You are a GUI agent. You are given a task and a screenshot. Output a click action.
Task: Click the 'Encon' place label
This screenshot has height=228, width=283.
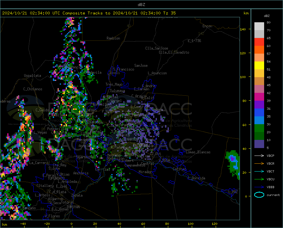coord(207,26)
